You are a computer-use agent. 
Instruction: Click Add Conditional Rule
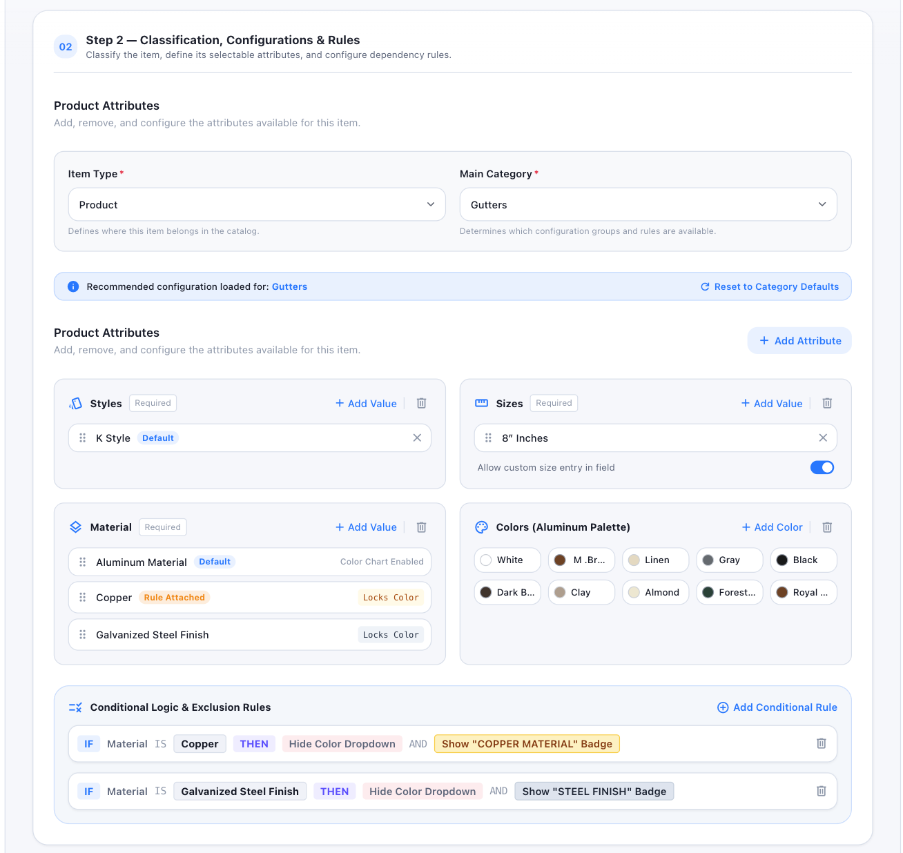777,707
